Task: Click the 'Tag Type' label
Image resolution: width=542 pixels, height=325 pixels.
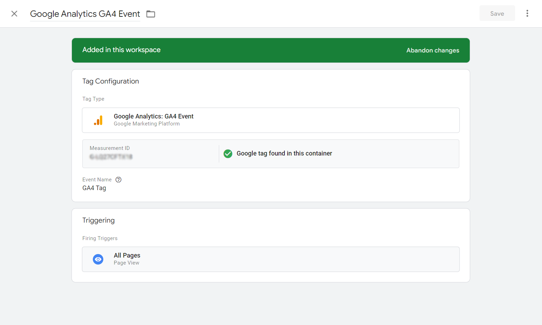Action: [93, 99]
